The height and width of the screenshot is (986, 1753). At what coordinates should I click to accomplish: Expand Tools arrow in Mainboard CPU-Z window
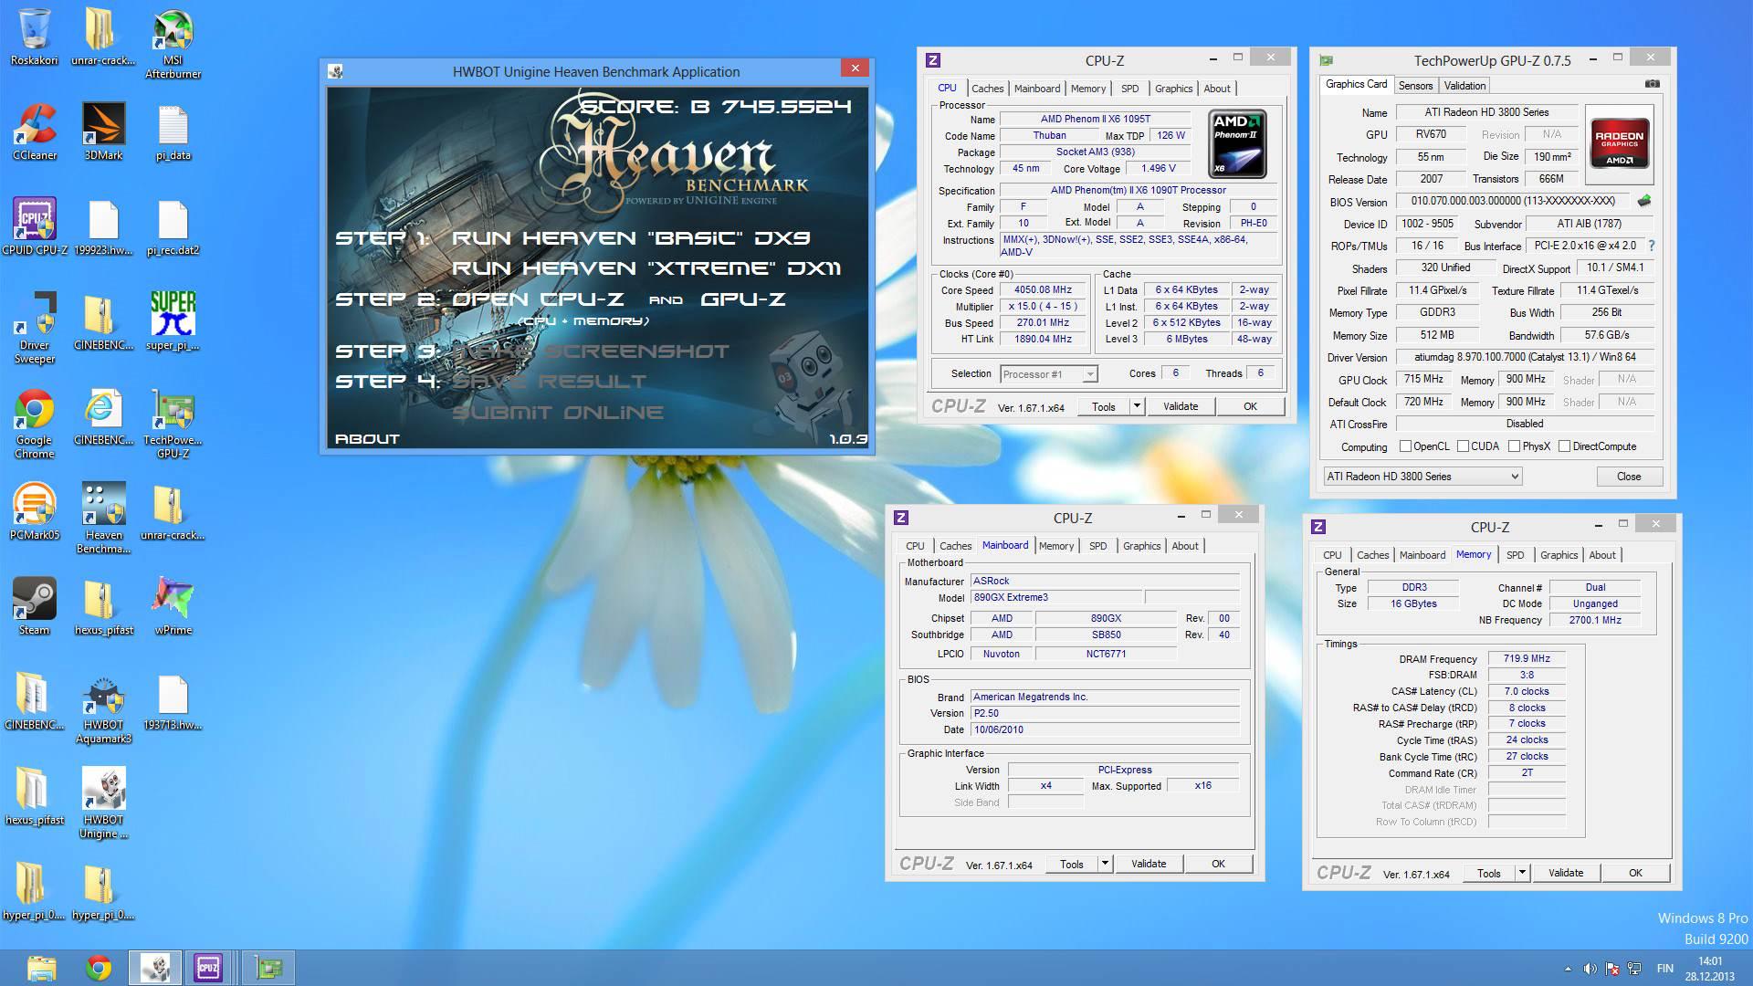(x=1105, y=864)
